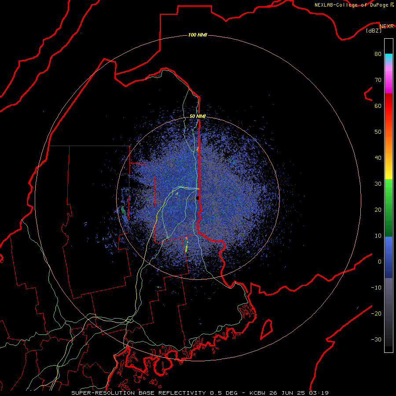Image resolution: width=396 pixels, height=396 pixels.
Task: Select the 50 value on the dBZ scale
Action: point(378,132)
